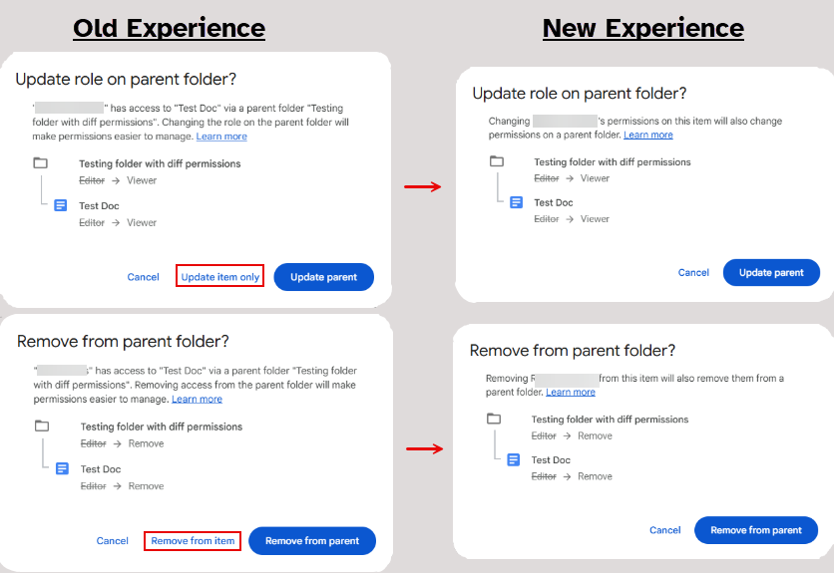The image size is (834, 573).
Task: Open 'Learn more' link in new Remove dialog
Action: 571,393
